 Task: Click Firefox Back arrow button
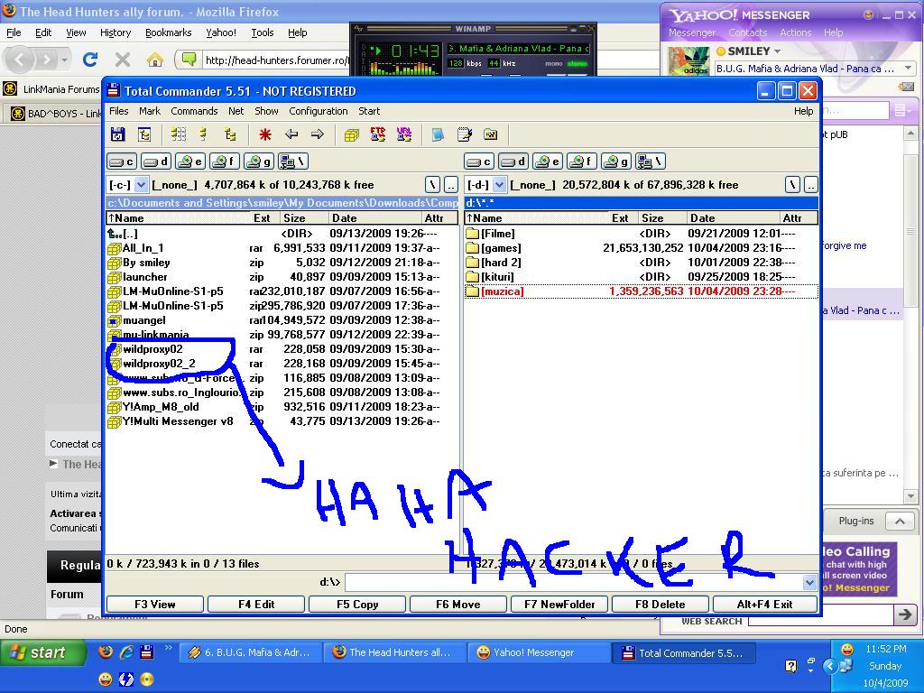click(20, 59)
